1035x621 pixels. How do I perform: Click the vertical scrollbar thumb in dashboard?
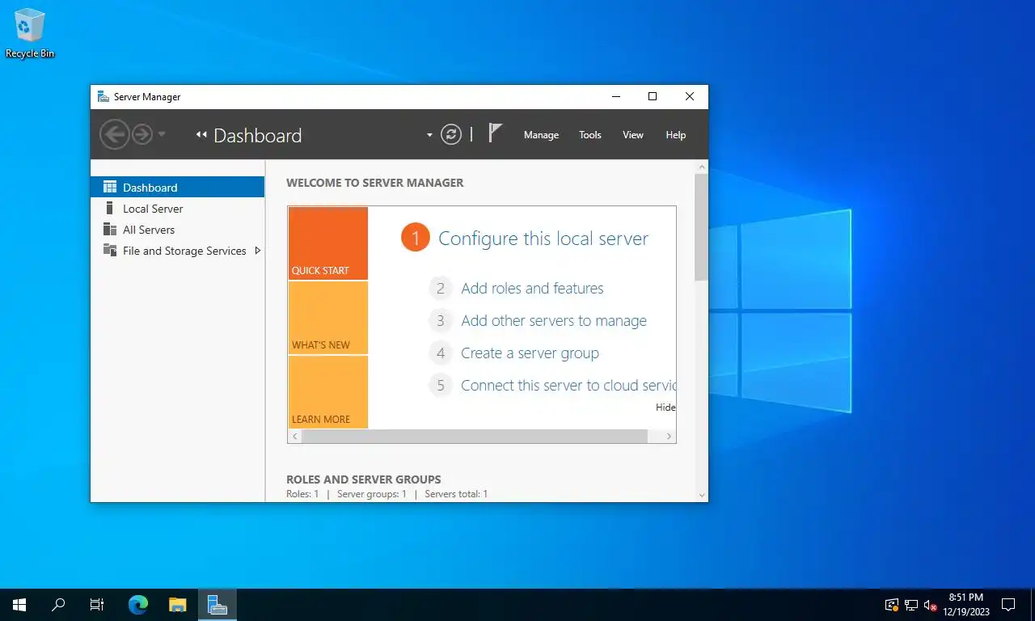point(701,226)
